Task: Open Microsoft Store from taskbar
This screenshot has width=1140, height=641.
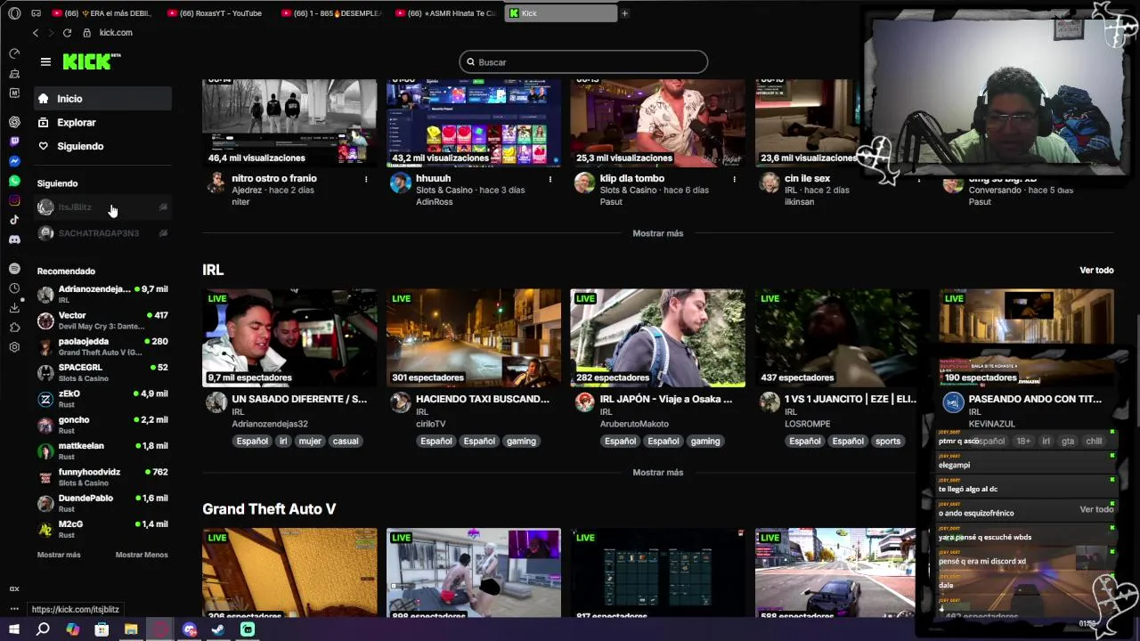Action: click(x=102, y=629)
